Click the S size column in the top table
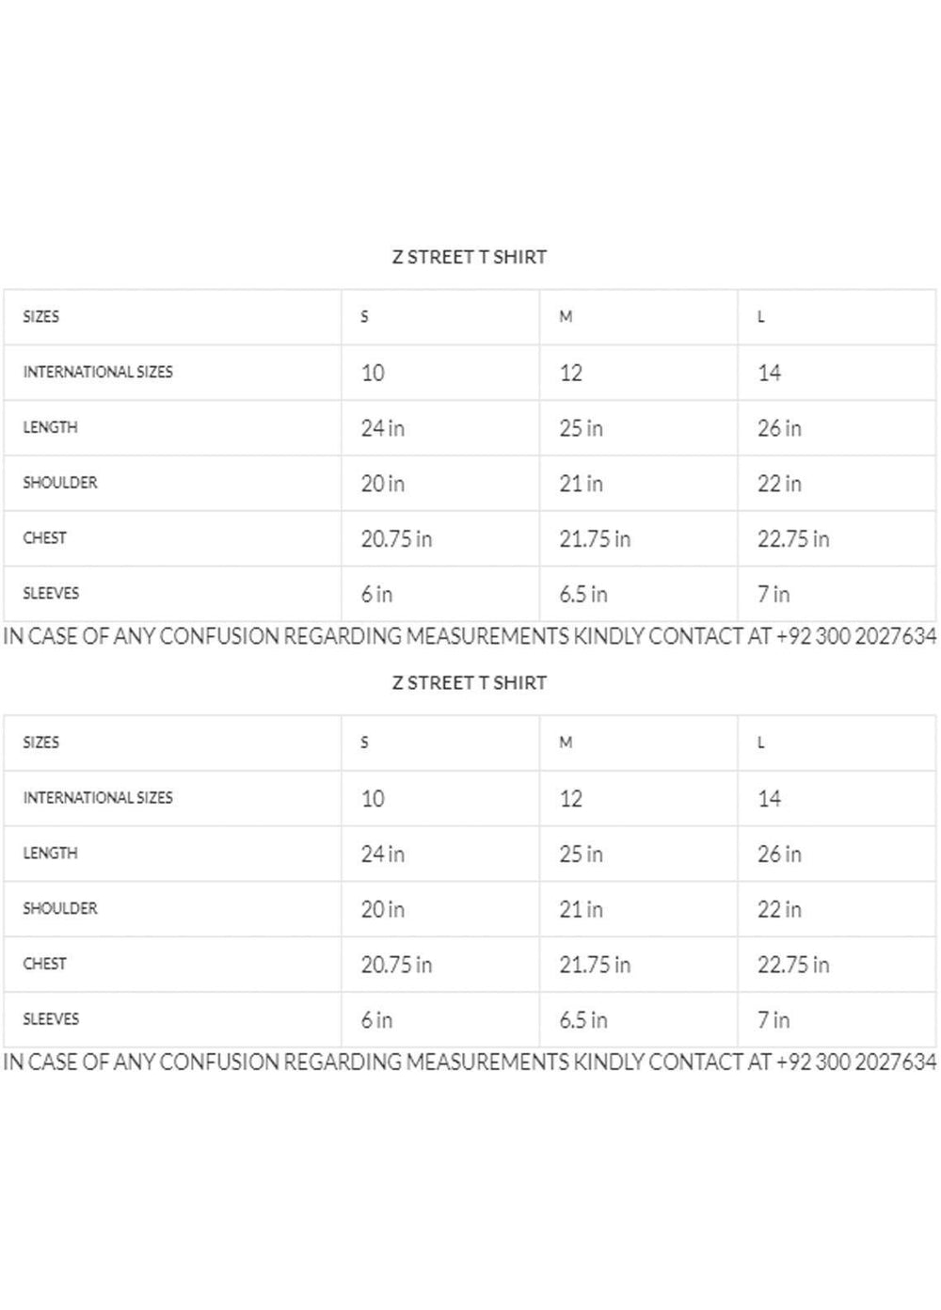Image resolution: width=941 pixels, height=1310 pixels. [x=364, y=317]
